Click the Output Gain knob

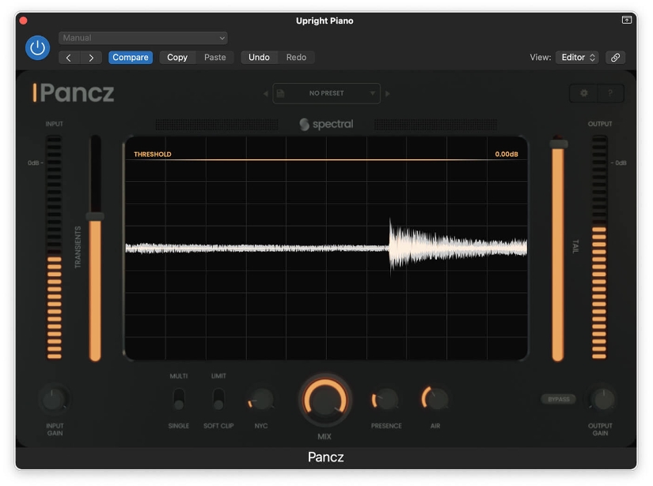pyautogui.click(x=602, y=400)
